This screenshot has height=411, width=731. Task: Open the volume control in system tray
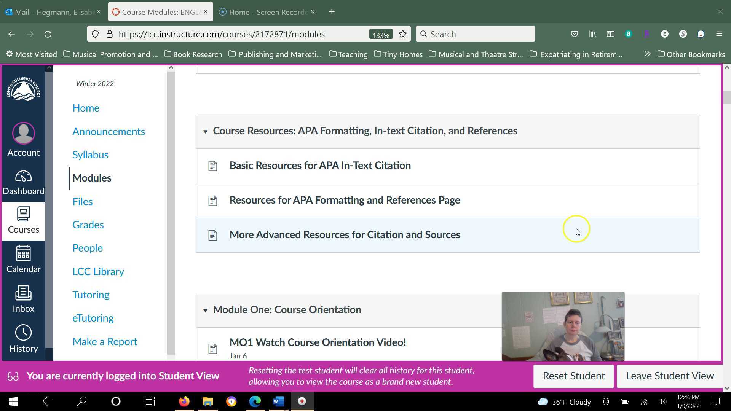coord(662,401)
